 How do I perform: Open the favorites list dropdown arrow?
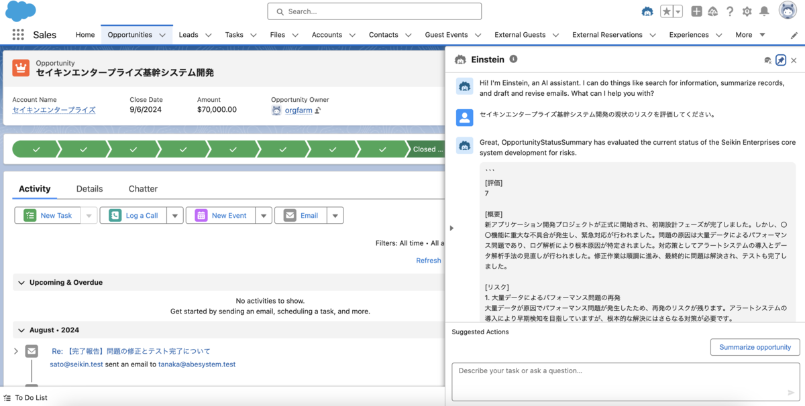tap(678, 11)
